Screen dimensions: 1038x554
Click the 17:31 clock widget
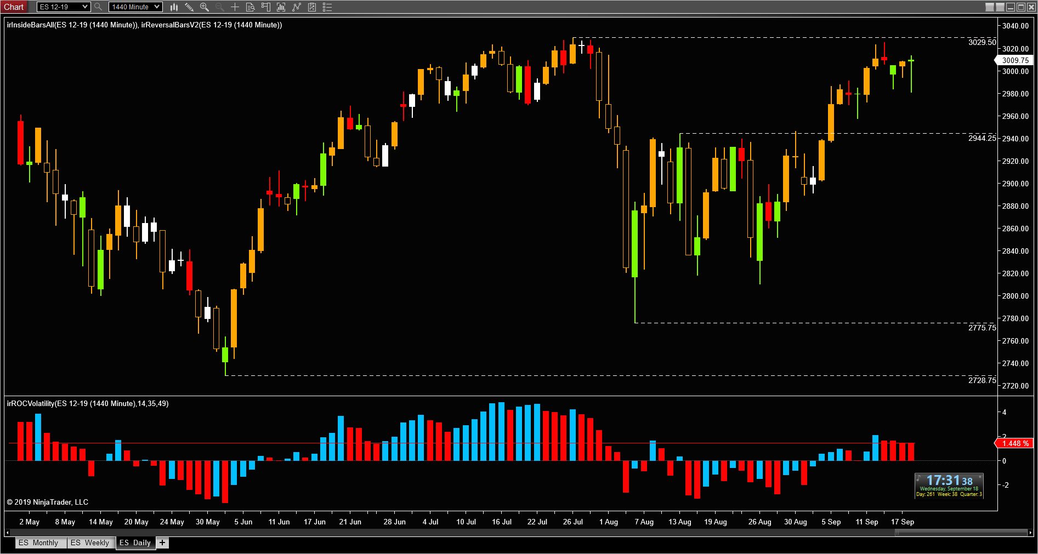(949, 486)
